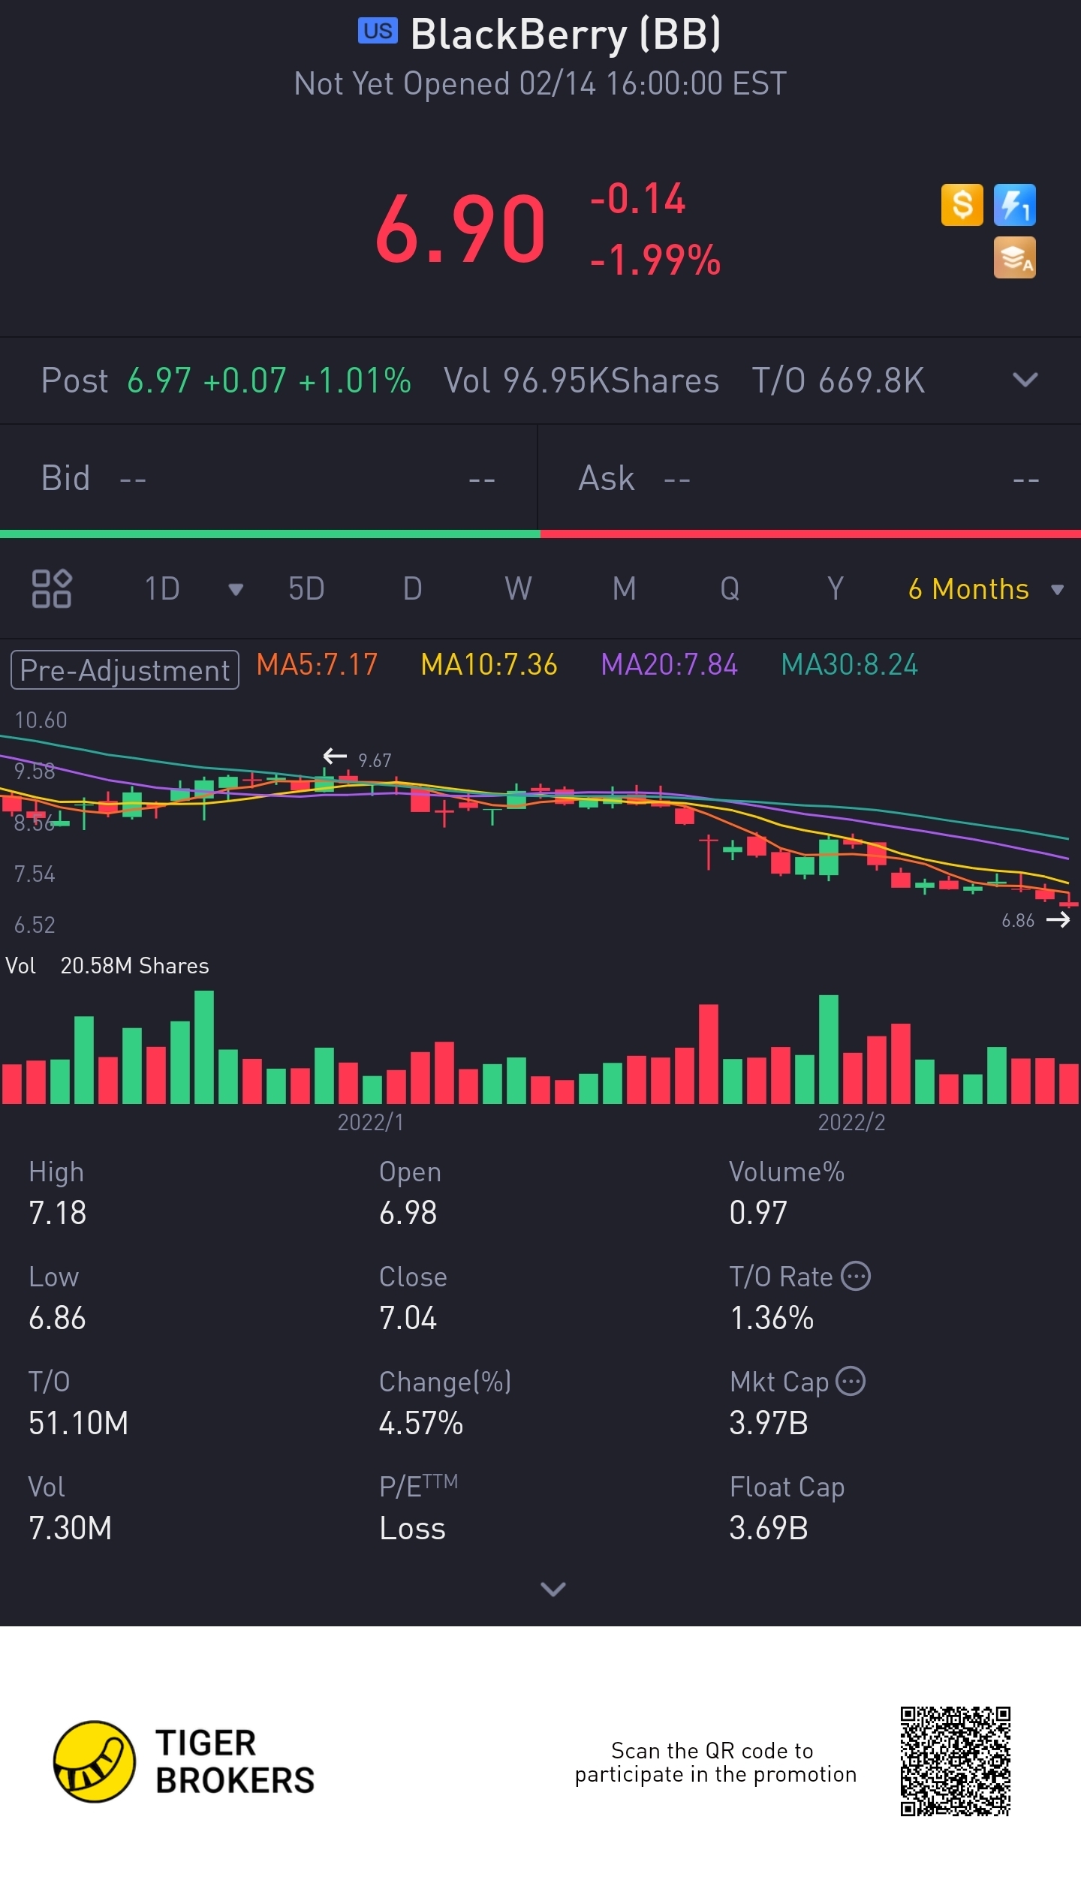Tap the MA30 indicator label
The image size is (1081, 1898).
click(849, 665)
